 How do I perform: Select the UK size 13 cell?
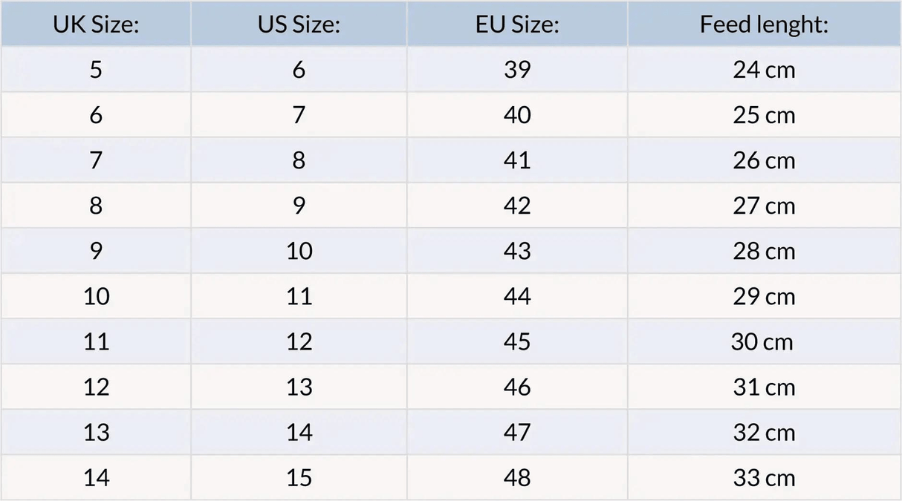tap(96, 432)
